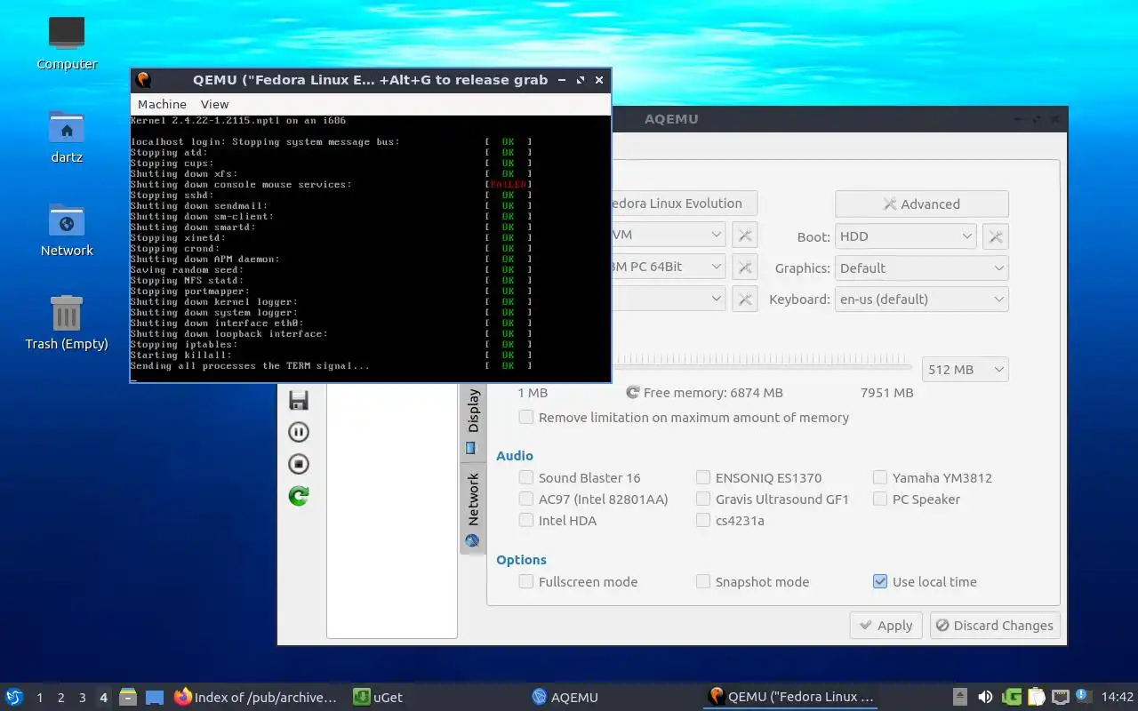Open the Machine menu in QEMU window
Screen dimensions: 1138x711
coord(162,104)
